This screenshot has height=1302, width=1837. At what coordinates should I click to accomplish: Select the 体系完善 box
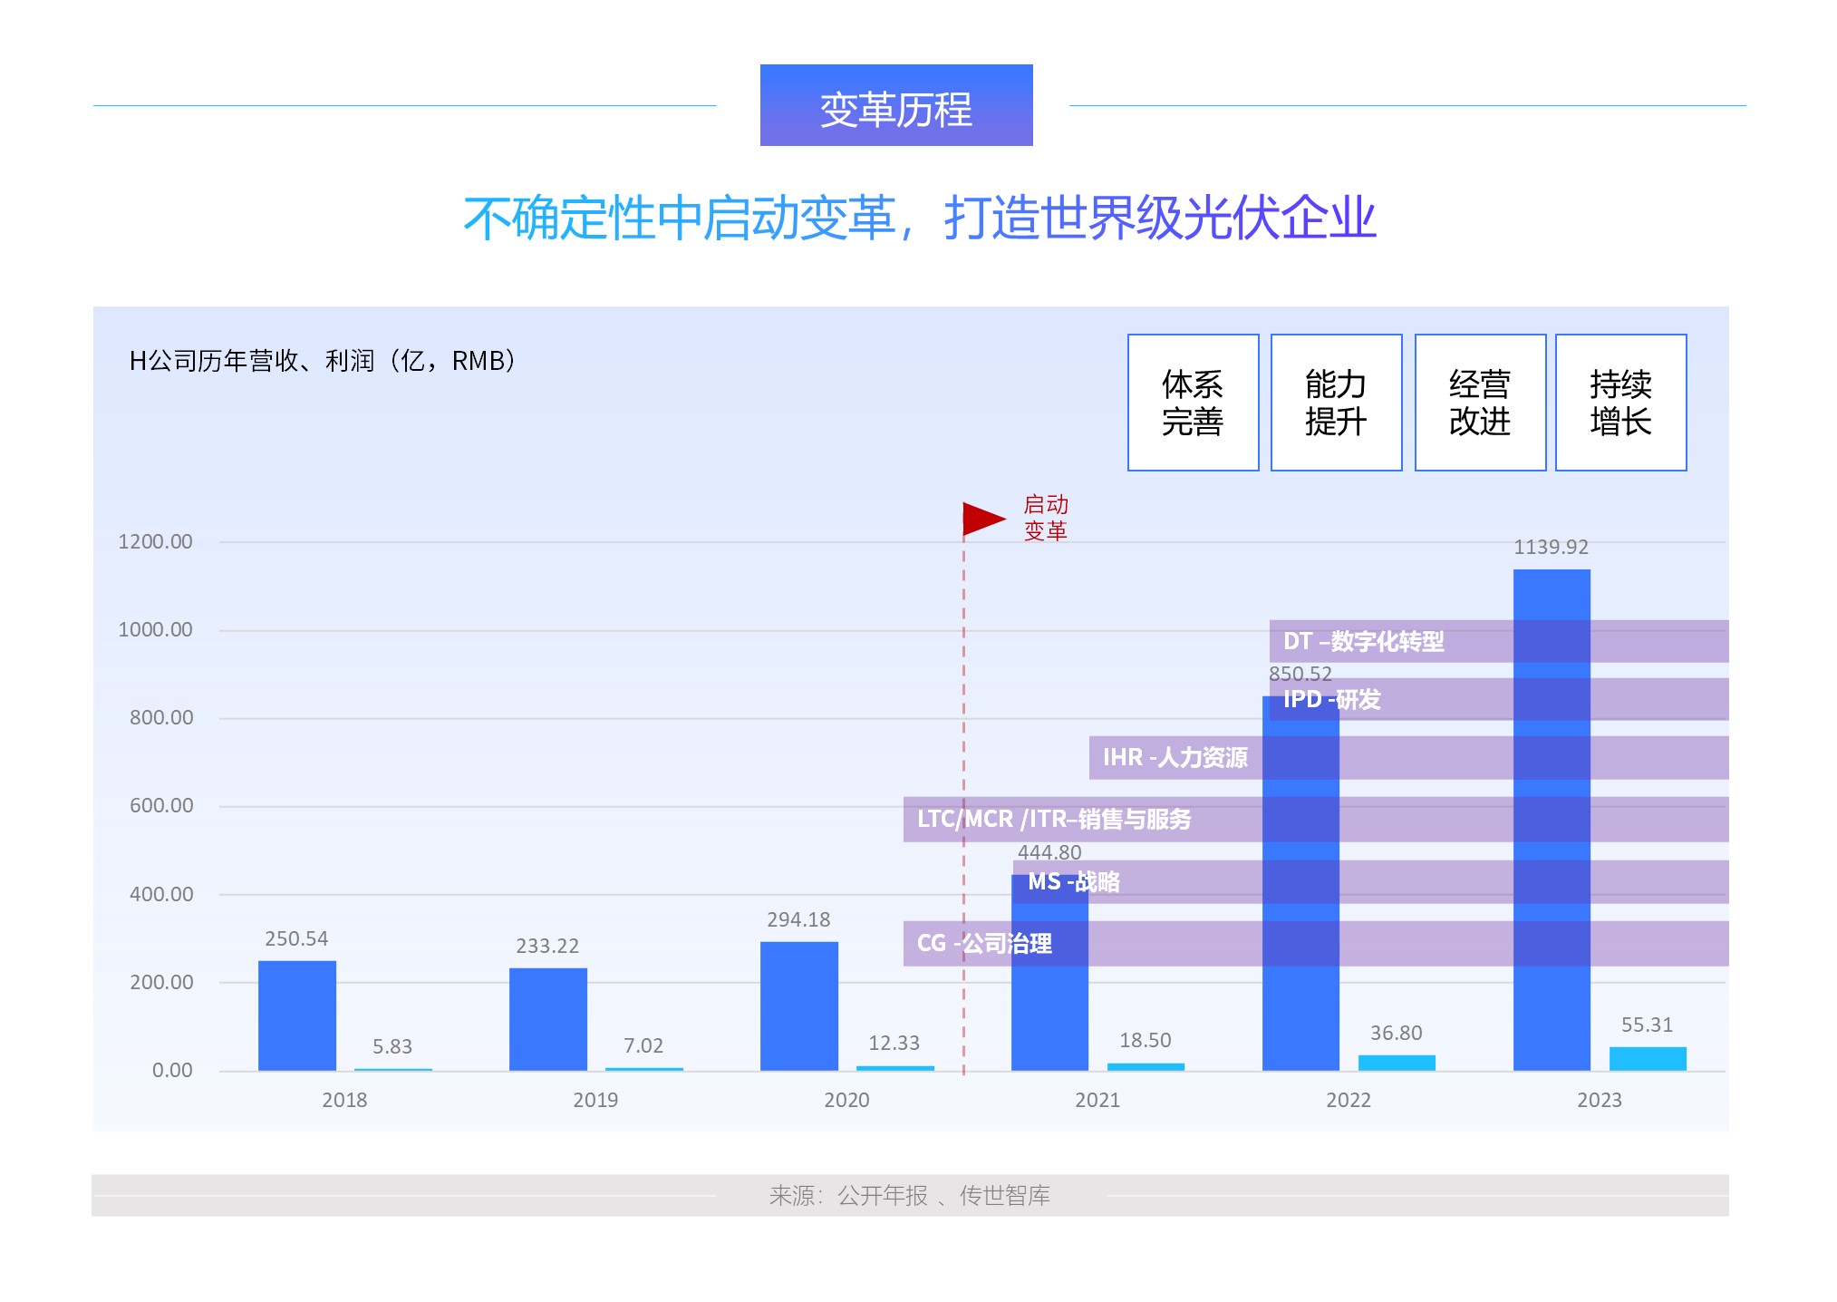click(1193, 403)
